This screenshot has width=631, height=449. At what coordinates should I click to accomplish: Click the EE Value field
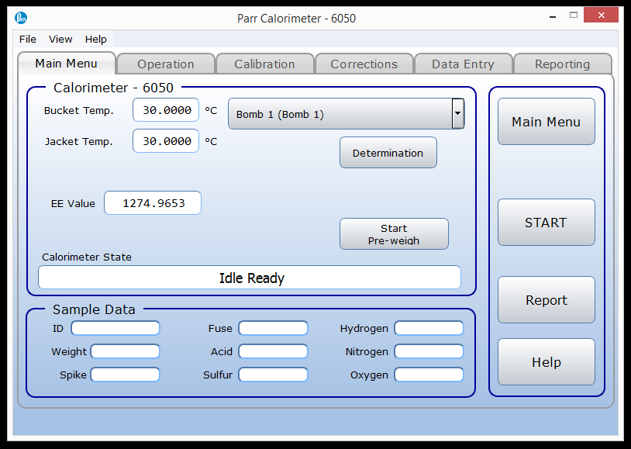[x=152, y=202]
